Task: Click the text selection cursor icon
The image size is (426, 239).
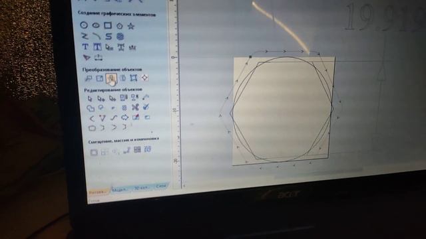Action: click(x=109, y=47)
